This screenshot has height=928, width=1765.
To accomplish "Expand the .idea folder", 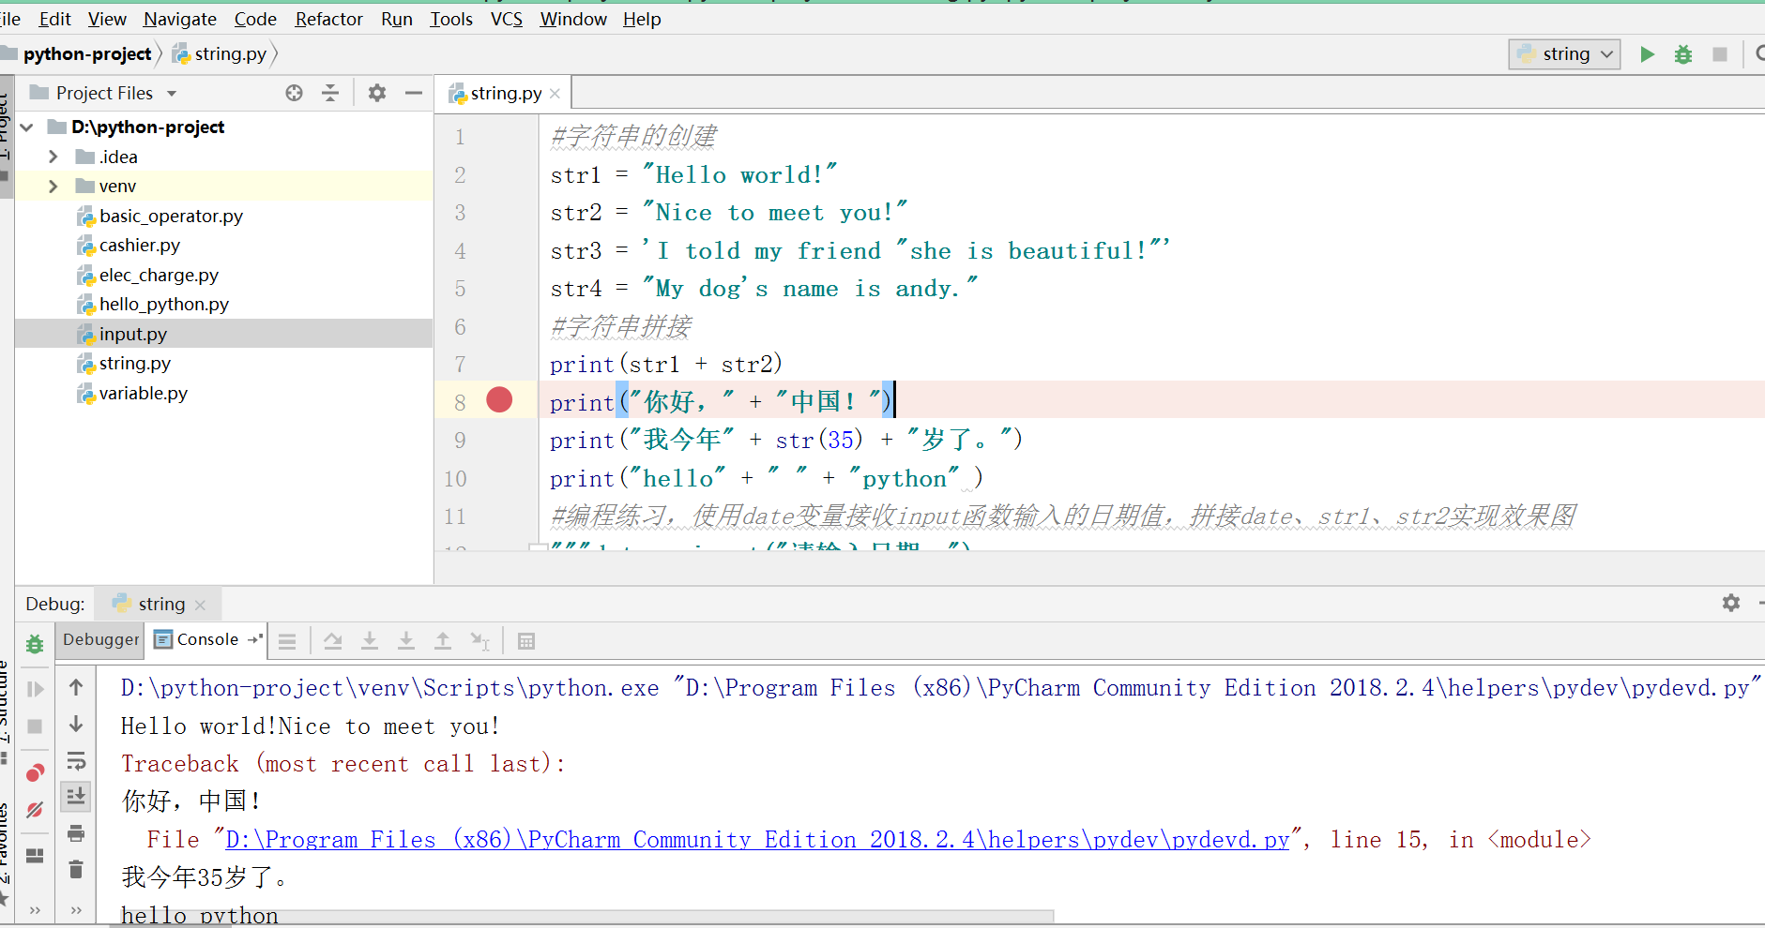I will click(53, 157).
